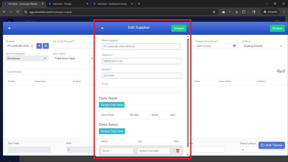Click the Edit Supplier dialog vertical scrollbar

pyautogui.click(x=188, y=93)
